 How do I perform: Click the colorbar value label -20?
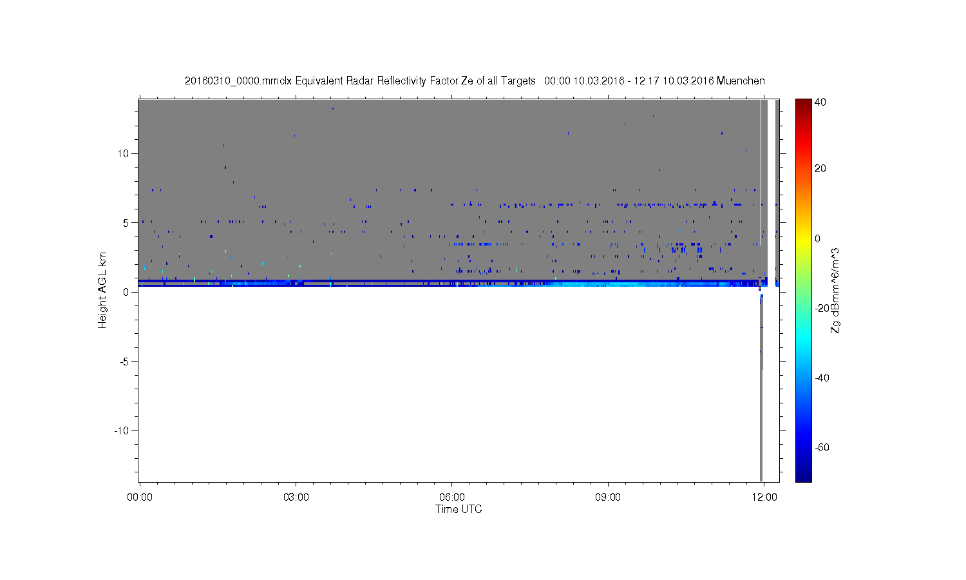[822, 308]
